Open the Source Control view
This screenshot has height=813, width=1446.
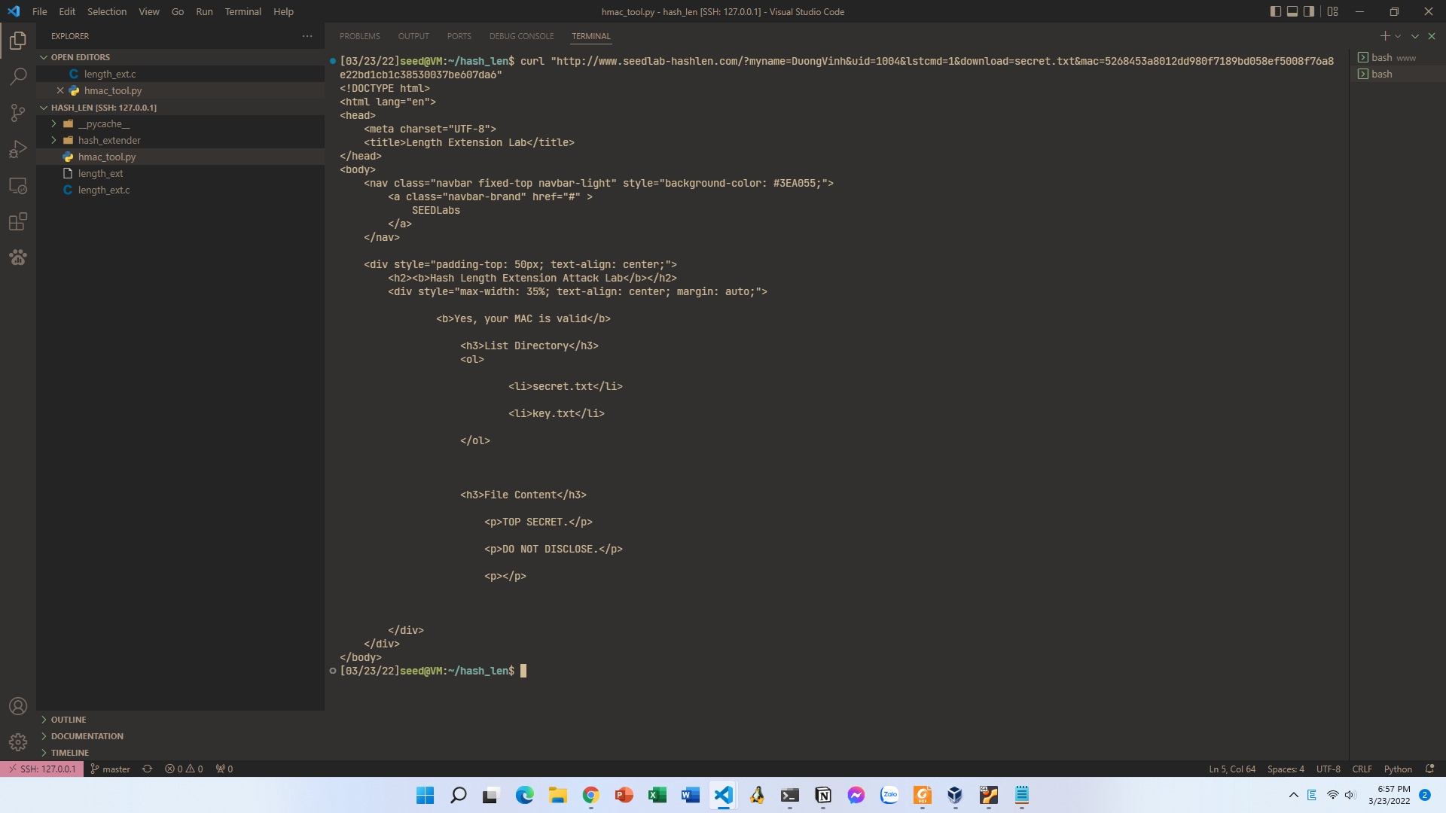pyautogui.click(x=18, y=113)
